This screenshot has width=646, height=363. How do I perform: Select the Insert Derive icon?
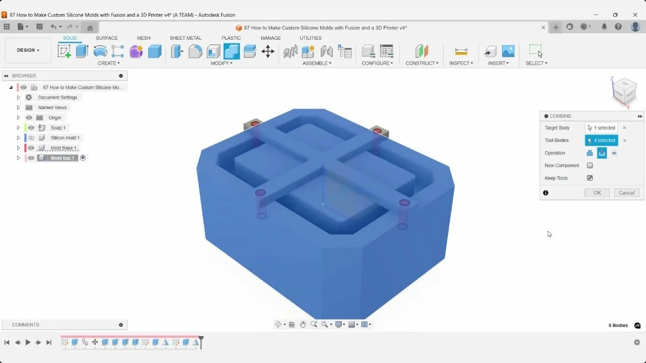coord(490,51)
